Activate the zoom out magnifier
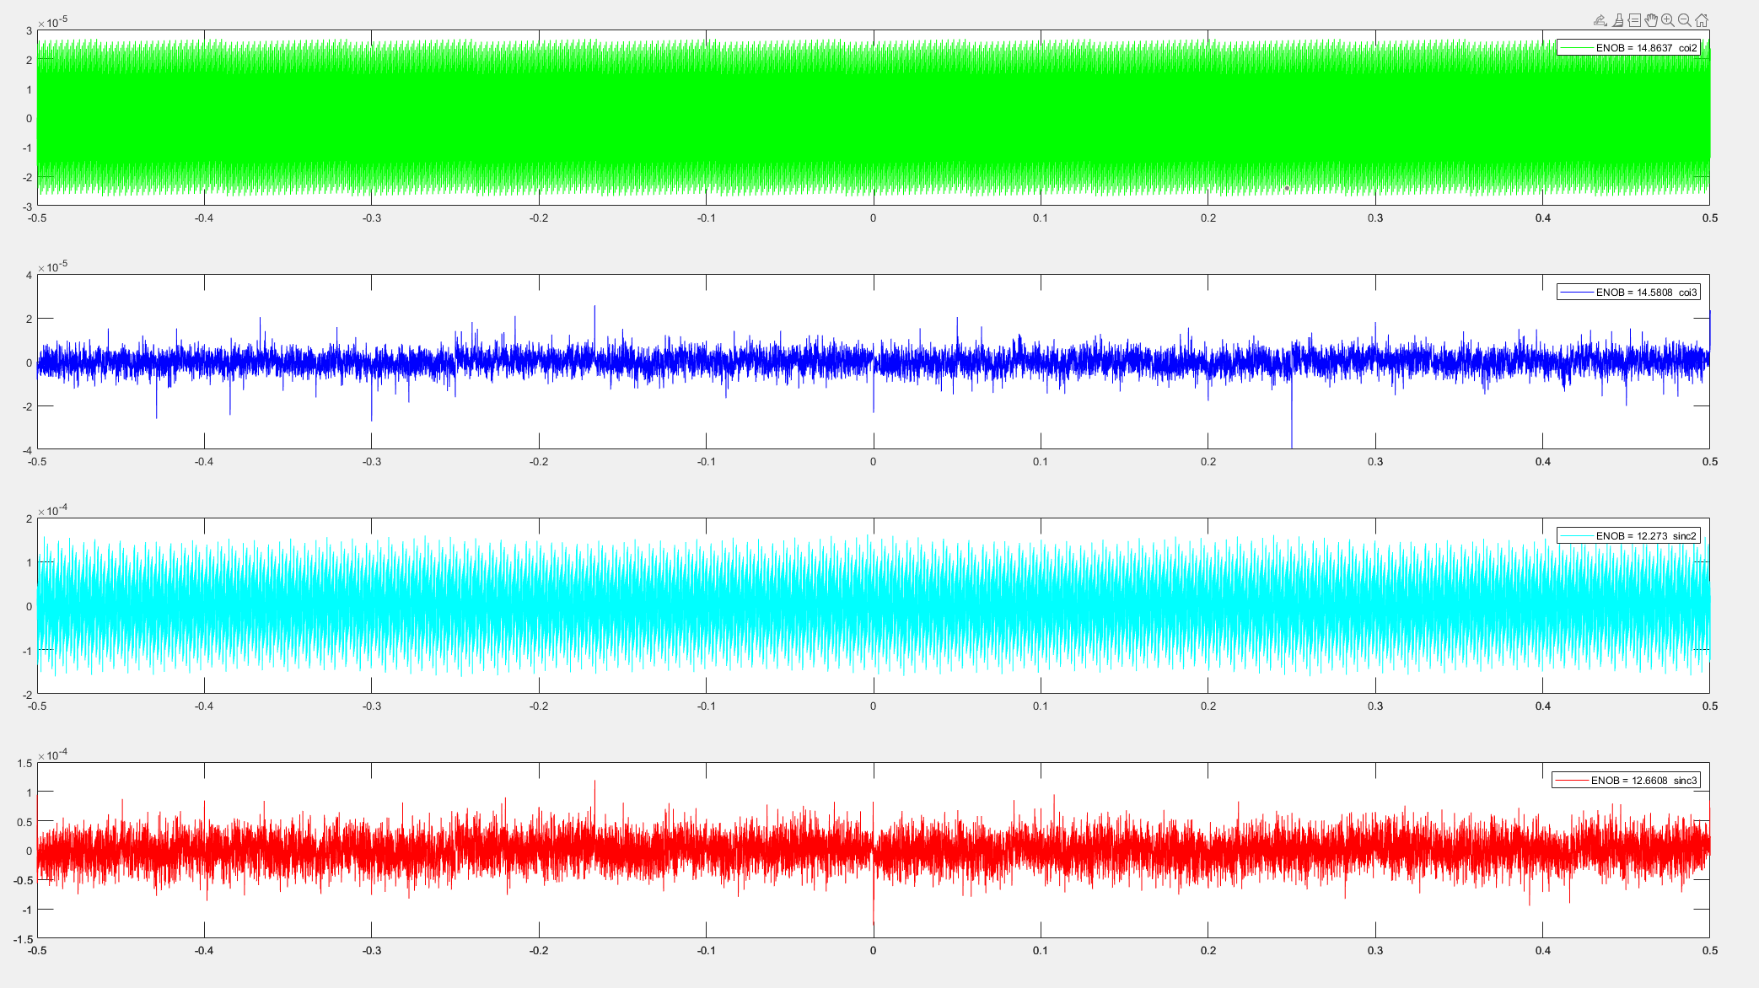This screenshot has width=1759, height=988. tap(1685, 20)
